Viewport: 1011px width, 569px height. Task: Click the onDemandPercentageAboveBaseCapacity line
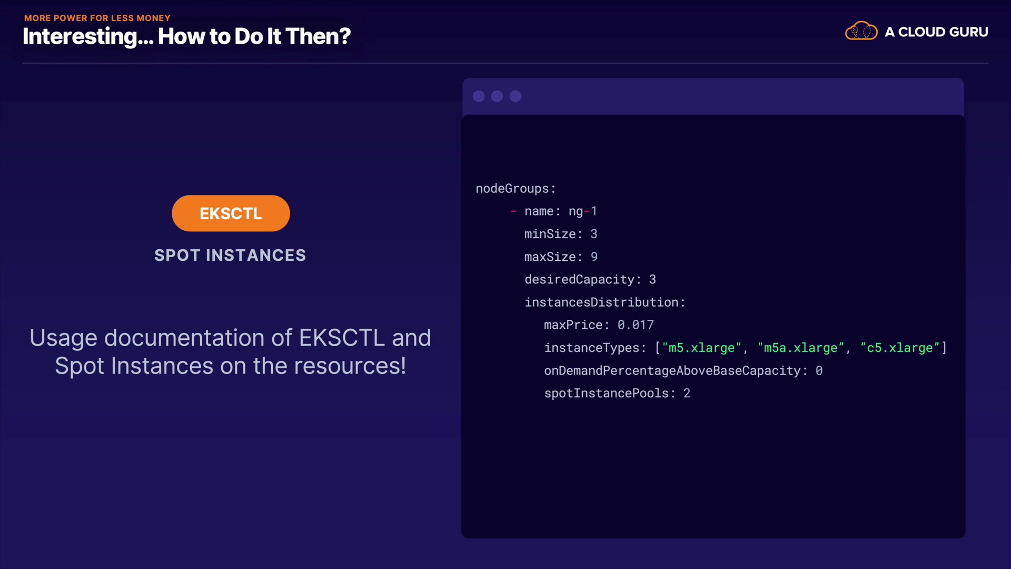coord(683,371)
